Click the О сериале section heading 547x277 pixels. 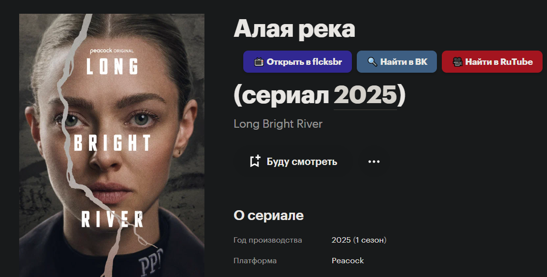(269, 215)
